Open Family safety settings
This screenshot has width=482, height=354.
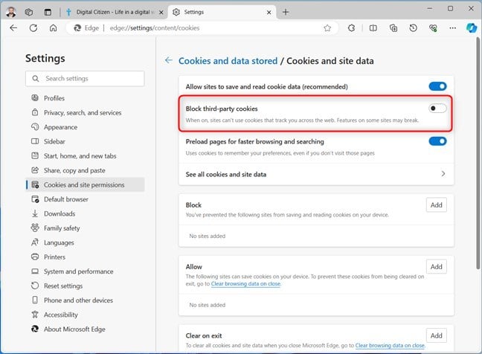pos(85,228)
